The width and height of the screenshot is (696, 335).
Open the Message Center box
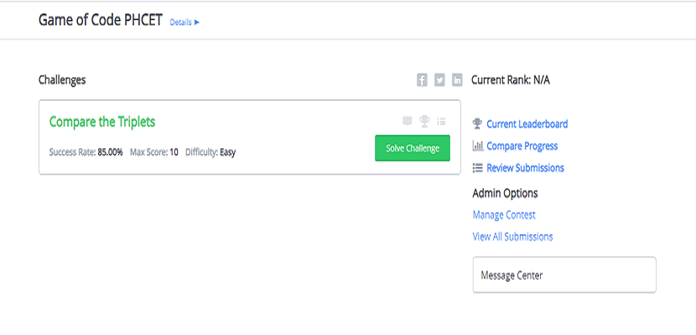[564, 275]
